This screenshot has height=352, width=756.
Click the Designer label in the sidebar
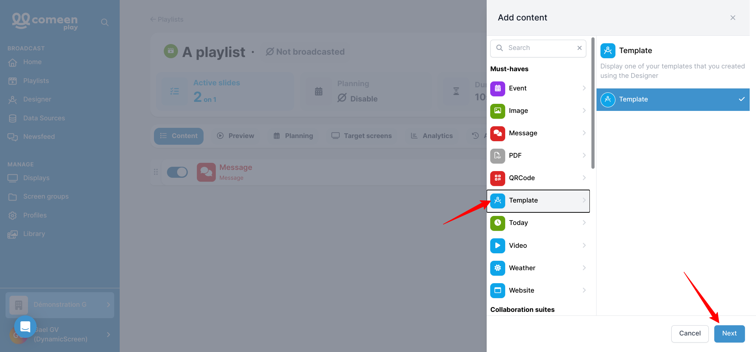(x=37, y=100)
